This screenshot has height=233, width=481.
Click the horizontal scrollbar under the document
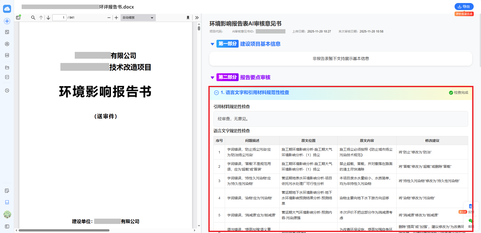coord(64,230)
